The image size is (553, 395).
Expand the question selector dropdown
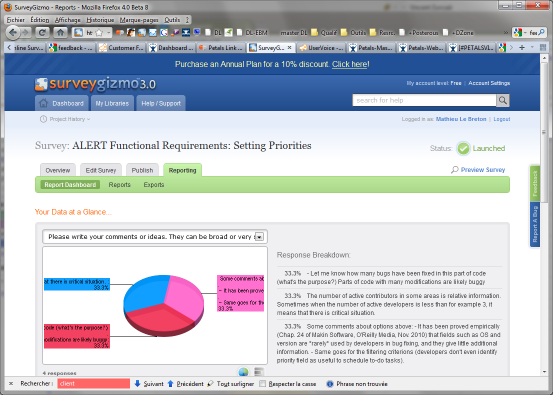pos(259,237)
